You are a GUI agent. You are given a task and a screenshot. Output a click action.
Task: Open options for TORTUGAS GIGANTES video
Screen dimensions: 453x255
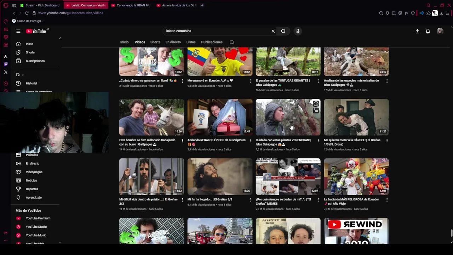click(x=319, y=81)
